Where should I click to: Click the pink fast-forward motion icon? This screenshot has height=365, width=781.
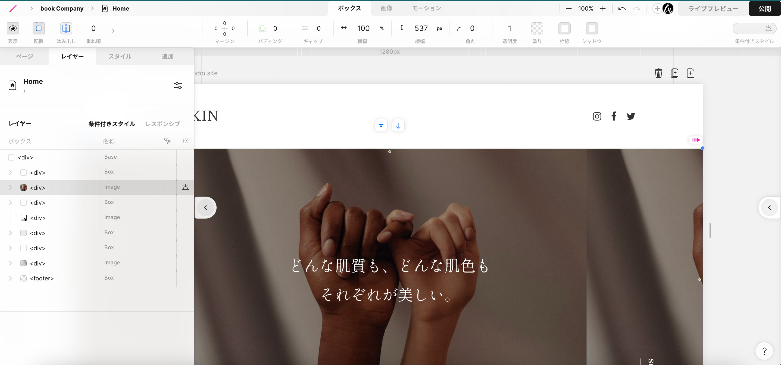[695, 140]
